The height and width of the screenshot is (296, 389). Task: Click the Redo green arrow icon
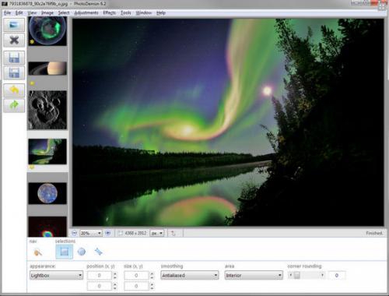tap(14, 105)
